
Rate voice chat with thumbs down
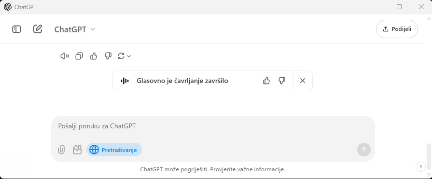[282, 81]
